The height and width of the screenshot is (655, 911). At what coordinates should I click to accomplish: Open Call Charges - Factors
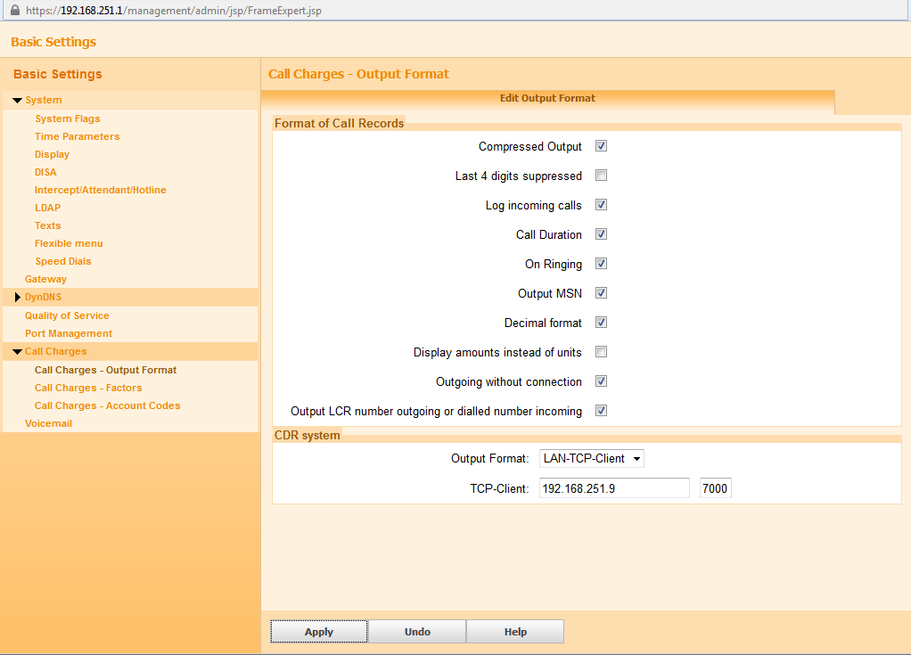[x=87, y=388]
